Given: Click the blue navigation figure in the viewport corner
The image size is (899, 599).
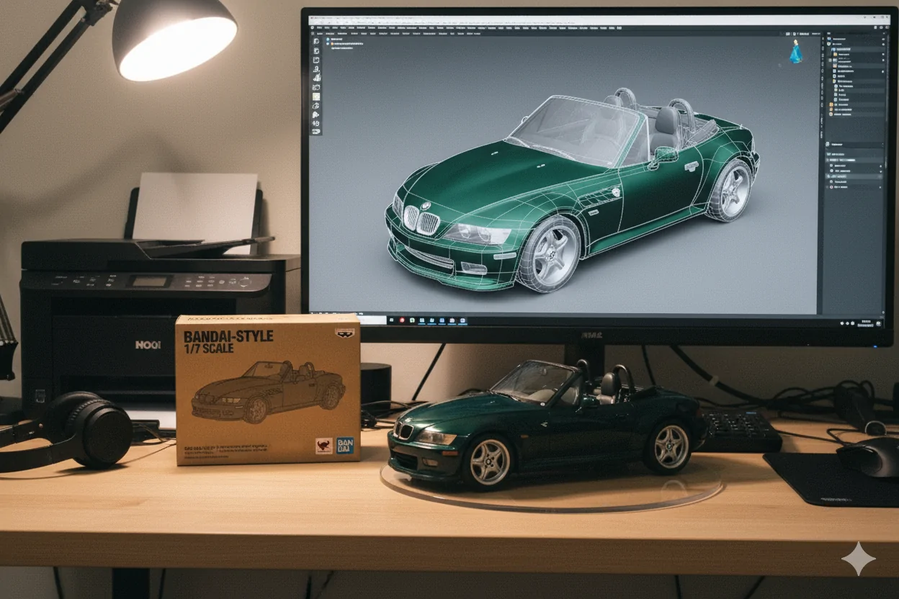Looking at the screenshot, I should pos(796,52).
